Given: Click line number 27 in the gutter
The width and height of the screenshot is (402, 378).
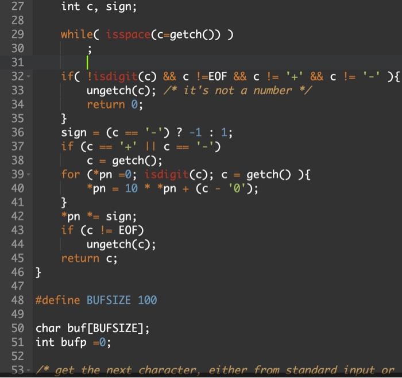Looking at the screenshot, I should click(17, 6).
